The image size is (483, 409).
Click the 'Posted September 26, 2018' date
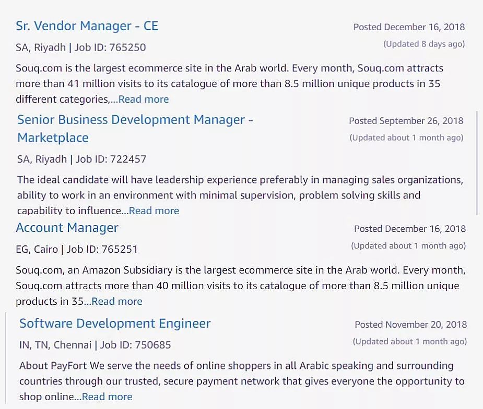coord(406,121)
